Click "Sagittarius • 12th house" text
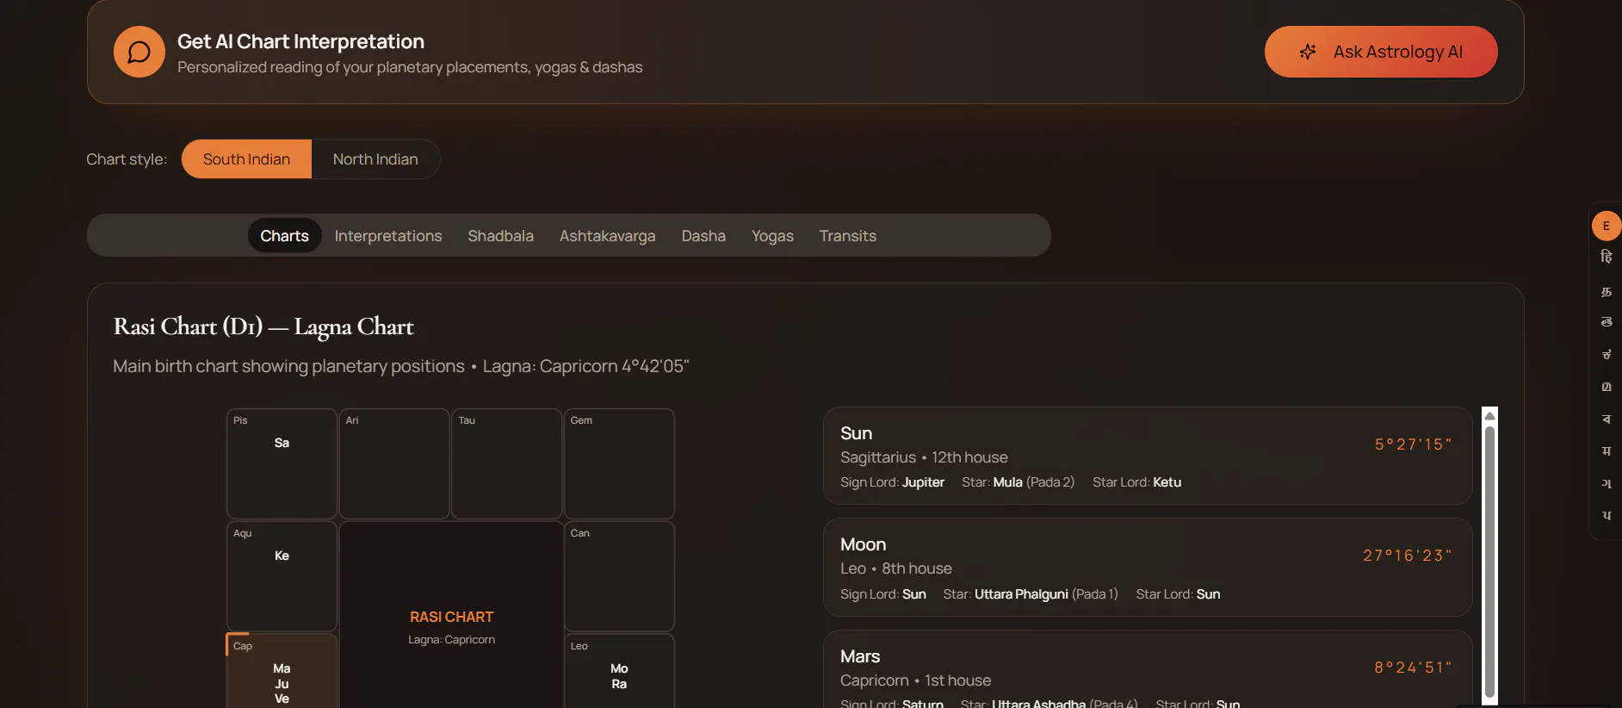 click(924, 457)
